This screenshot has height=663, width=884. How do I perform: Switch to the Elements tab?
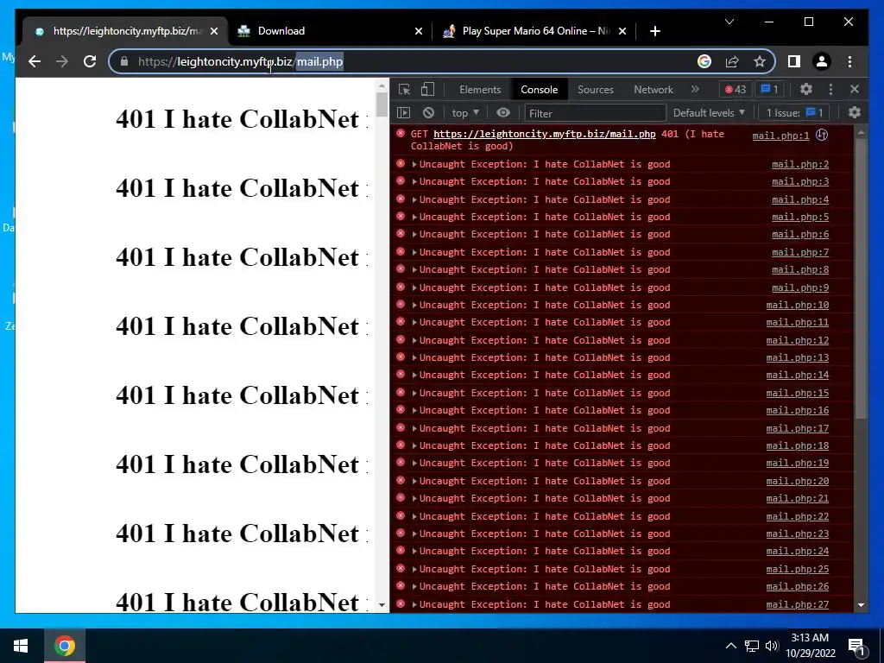coord(480,89)
